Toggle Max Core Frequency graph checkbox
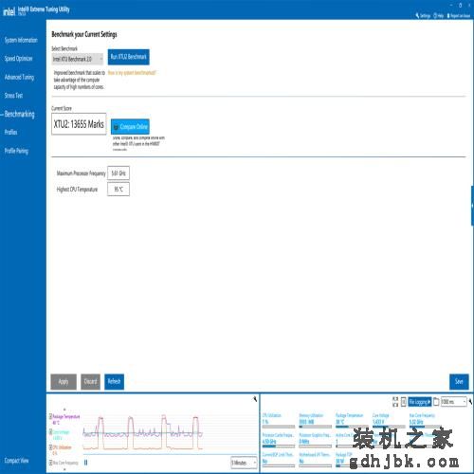Viewport: 474px width, 474px height. (50, 463)
